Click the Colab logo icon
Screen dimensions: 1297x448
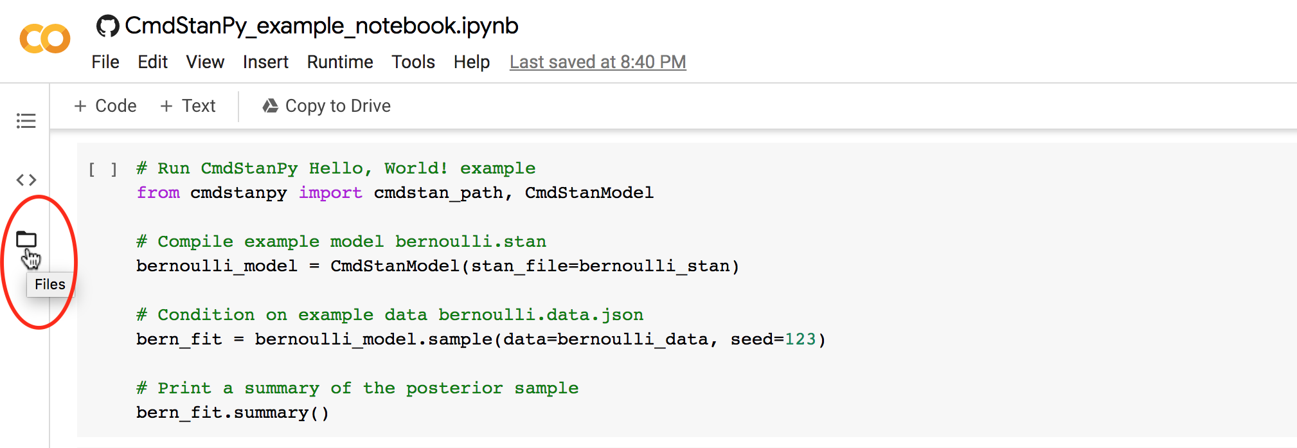click(45, 39)
